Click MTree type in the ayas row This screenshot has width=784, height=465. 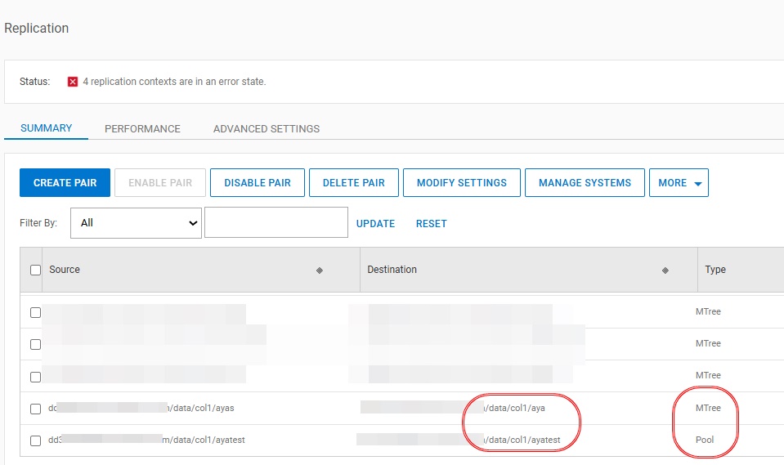(708, 408)
